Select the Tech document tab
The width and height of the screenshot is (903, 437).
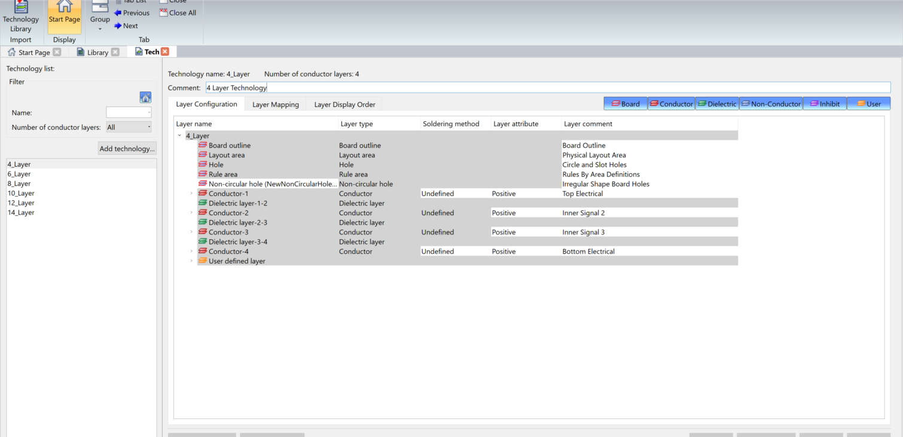(152, 52)
